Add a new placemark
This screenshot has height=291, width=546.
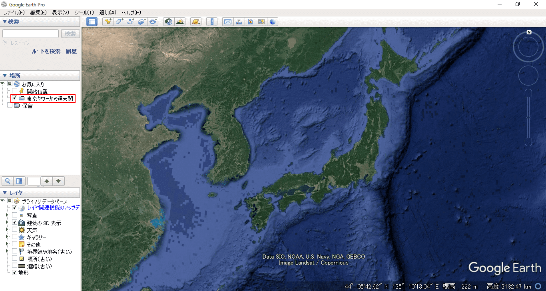107,22
